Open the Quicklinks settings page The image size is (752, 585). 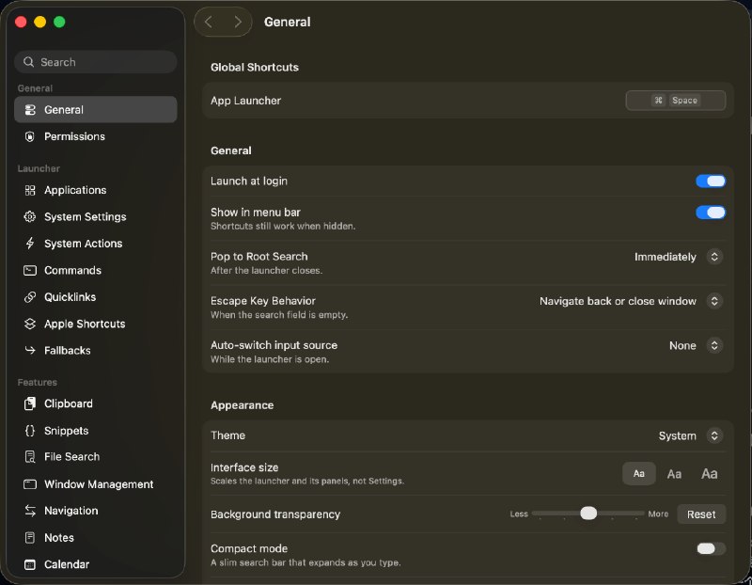96,297
